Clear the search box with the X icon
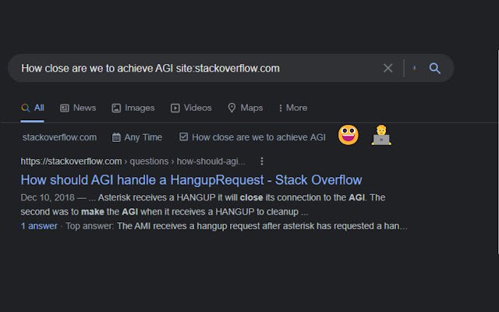This screenshot has width=499, height=312. tap(388, 68)
